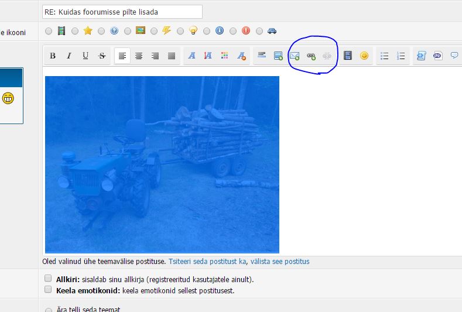Apply italic formatting
This screenshot has width=462, height=312.
[69, 56]
